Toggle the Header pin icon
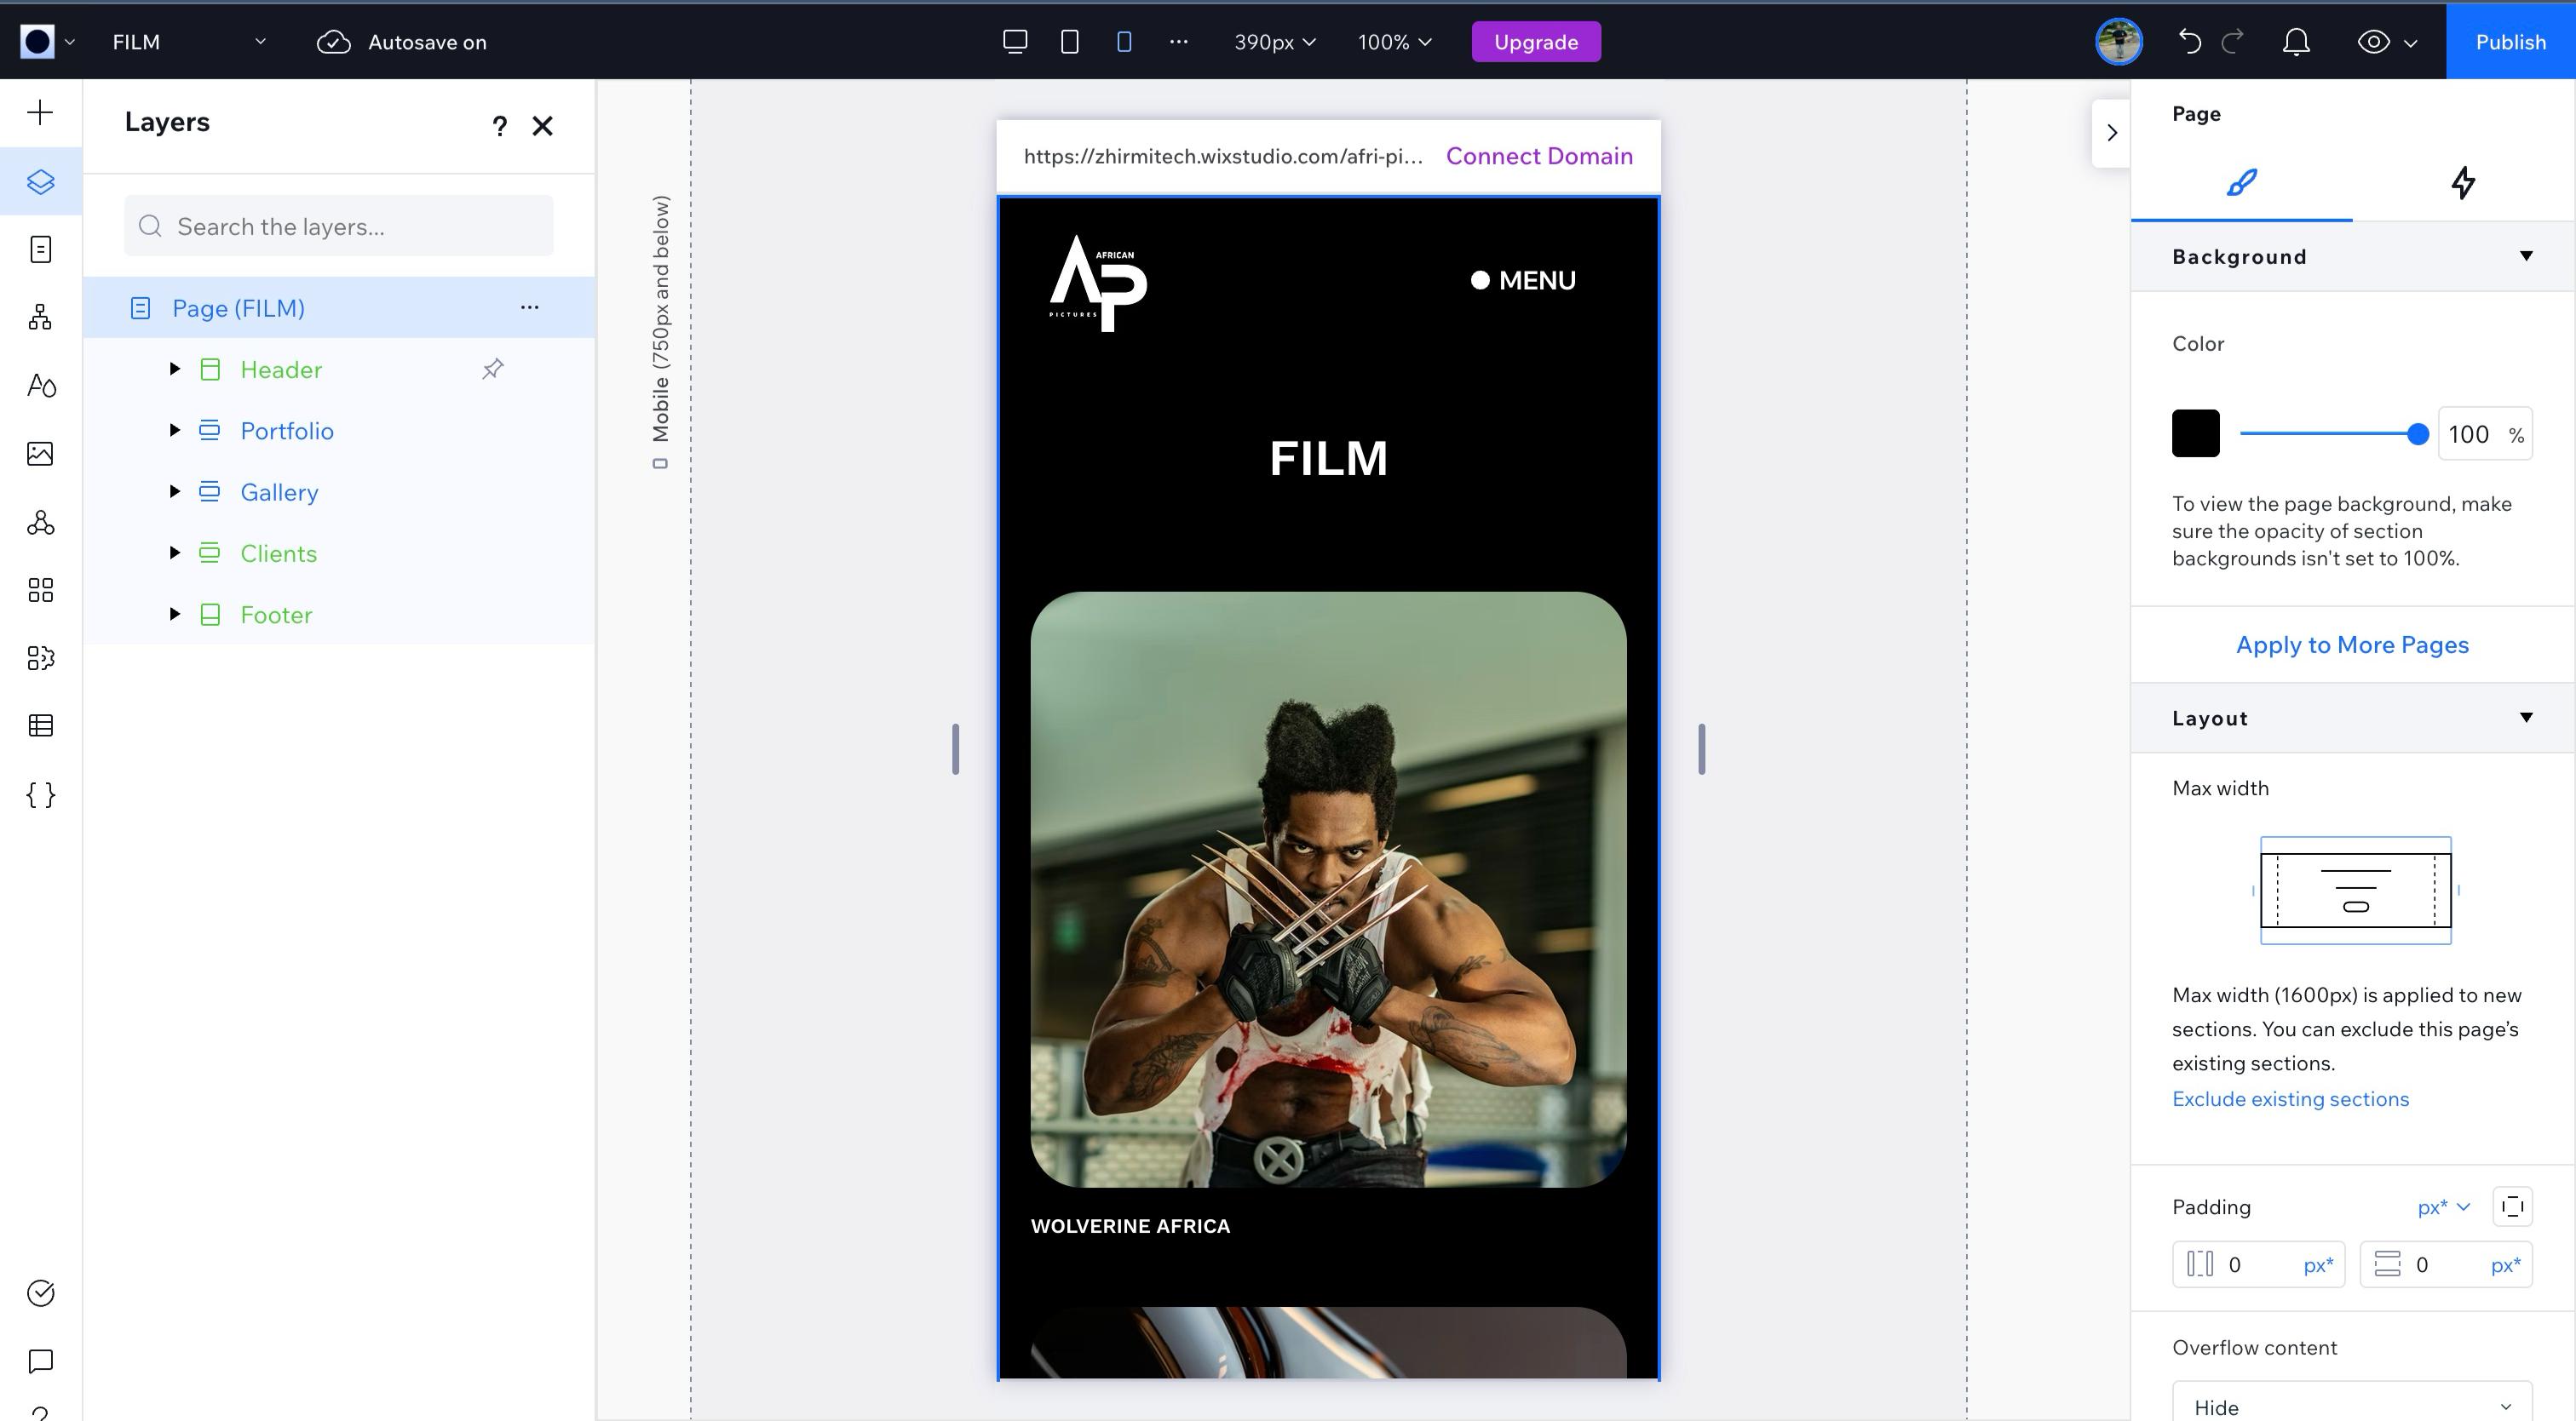 492,370
